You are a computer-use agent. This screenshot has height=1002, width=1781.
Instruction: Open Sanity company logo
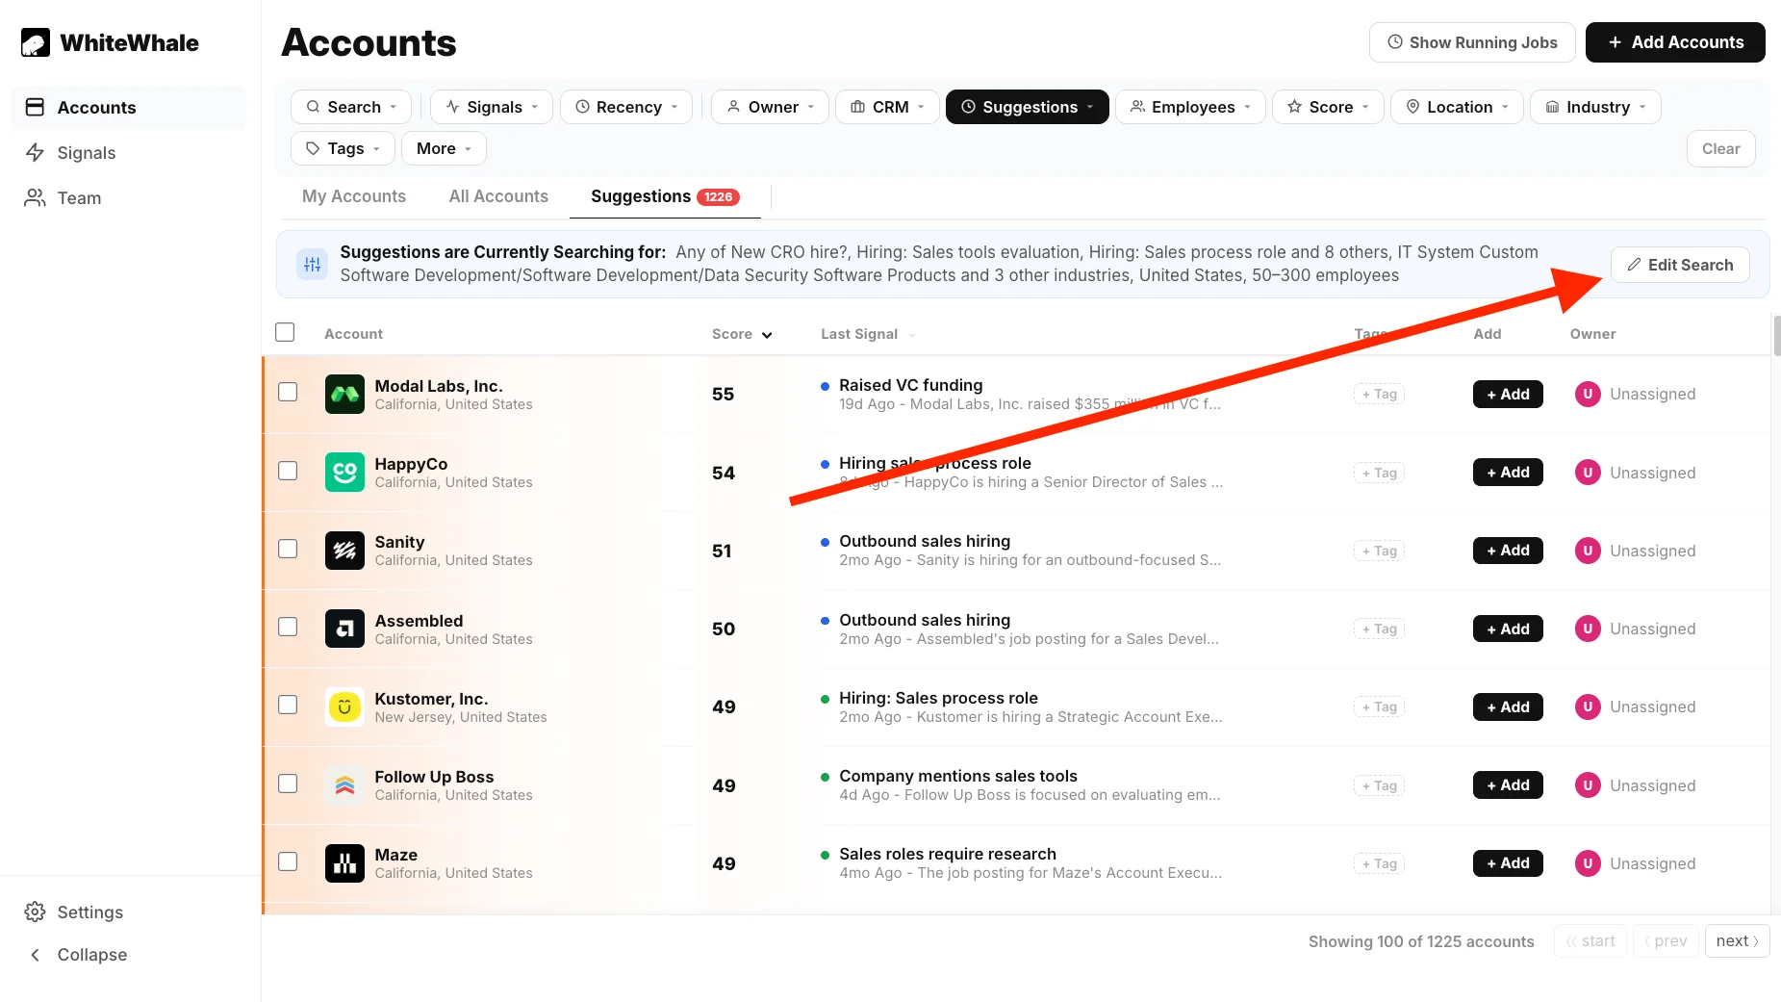[x=344, y=551]
